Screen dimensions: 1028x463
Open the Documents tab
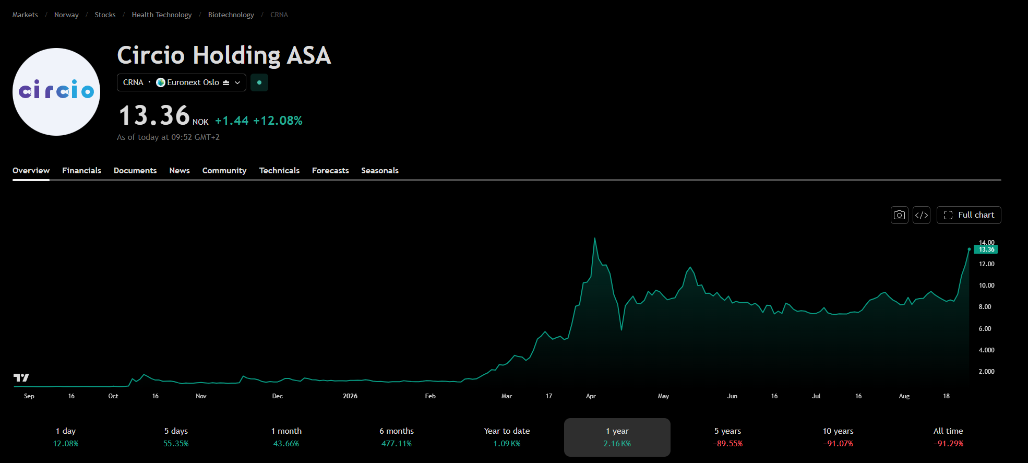pos(135,171)
